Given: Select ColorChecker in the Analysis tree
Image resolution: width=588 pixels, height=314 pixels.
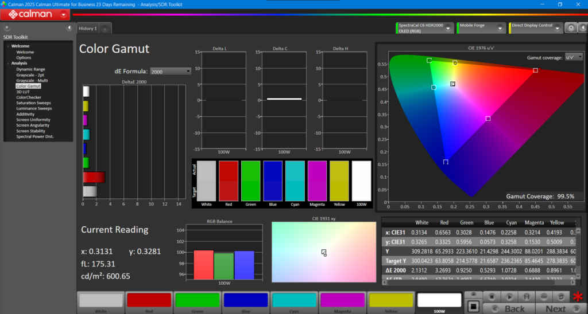Looking at the screenshot, I should point(28,97).
